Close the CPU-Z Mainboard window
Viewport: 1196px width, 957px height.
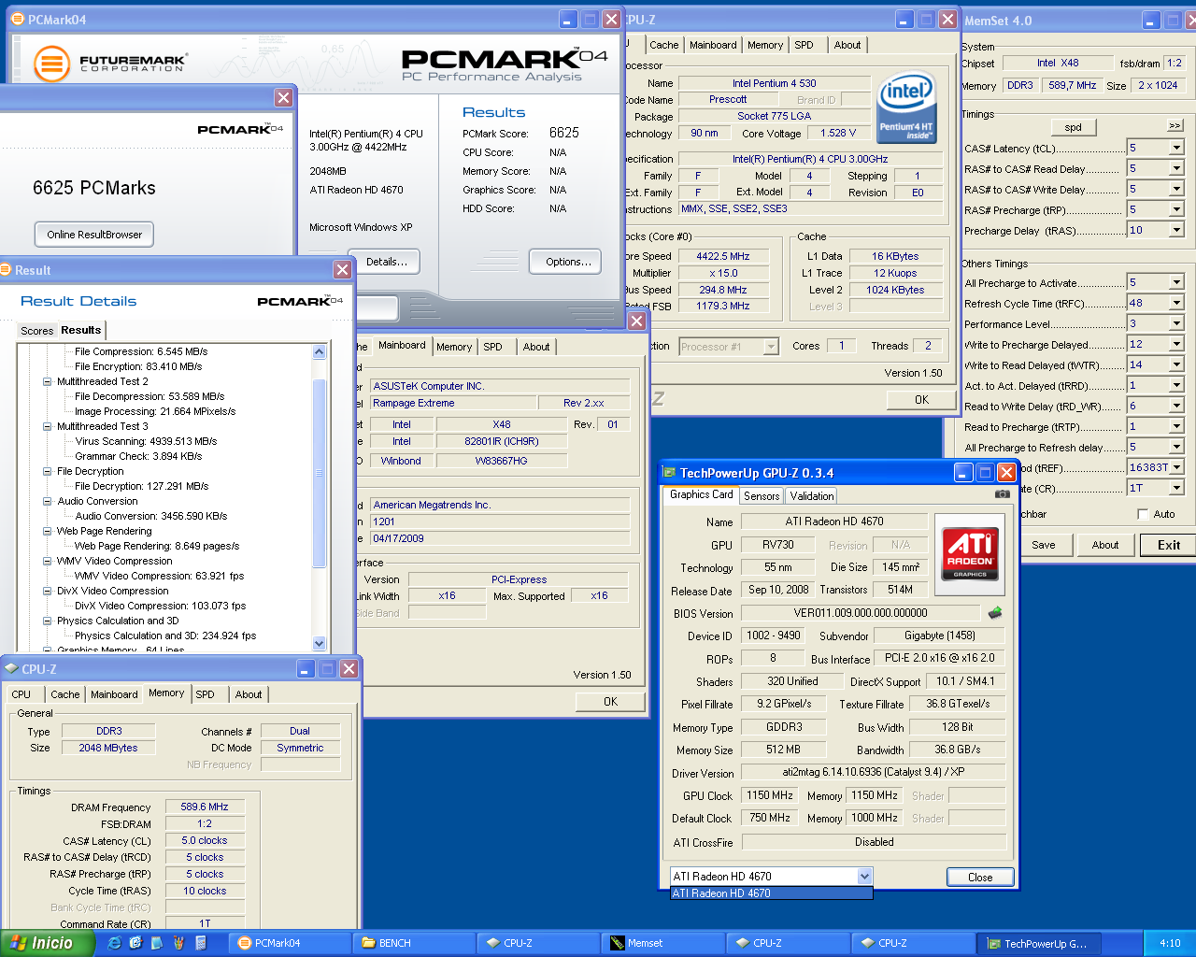click(636, 321)
